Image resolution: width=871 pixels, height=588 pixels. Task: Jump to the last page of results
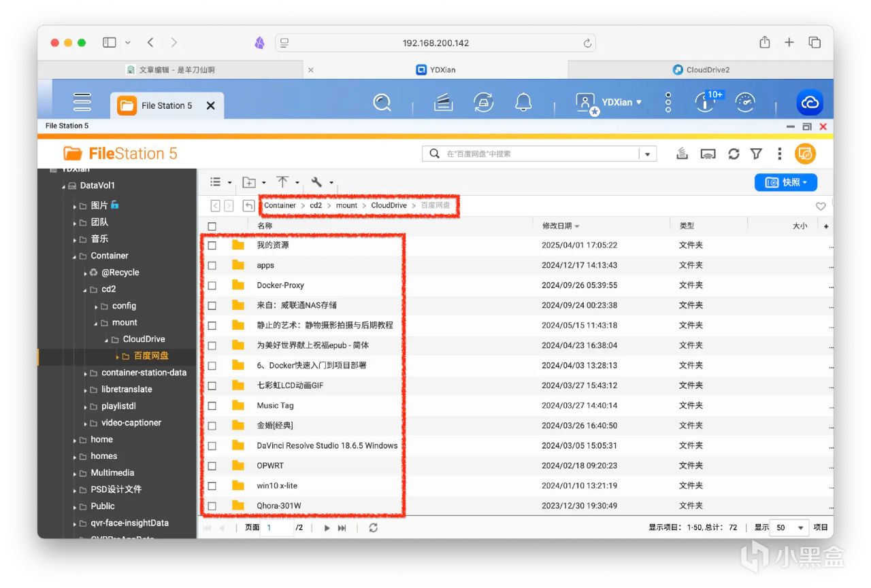click(342, 528)
